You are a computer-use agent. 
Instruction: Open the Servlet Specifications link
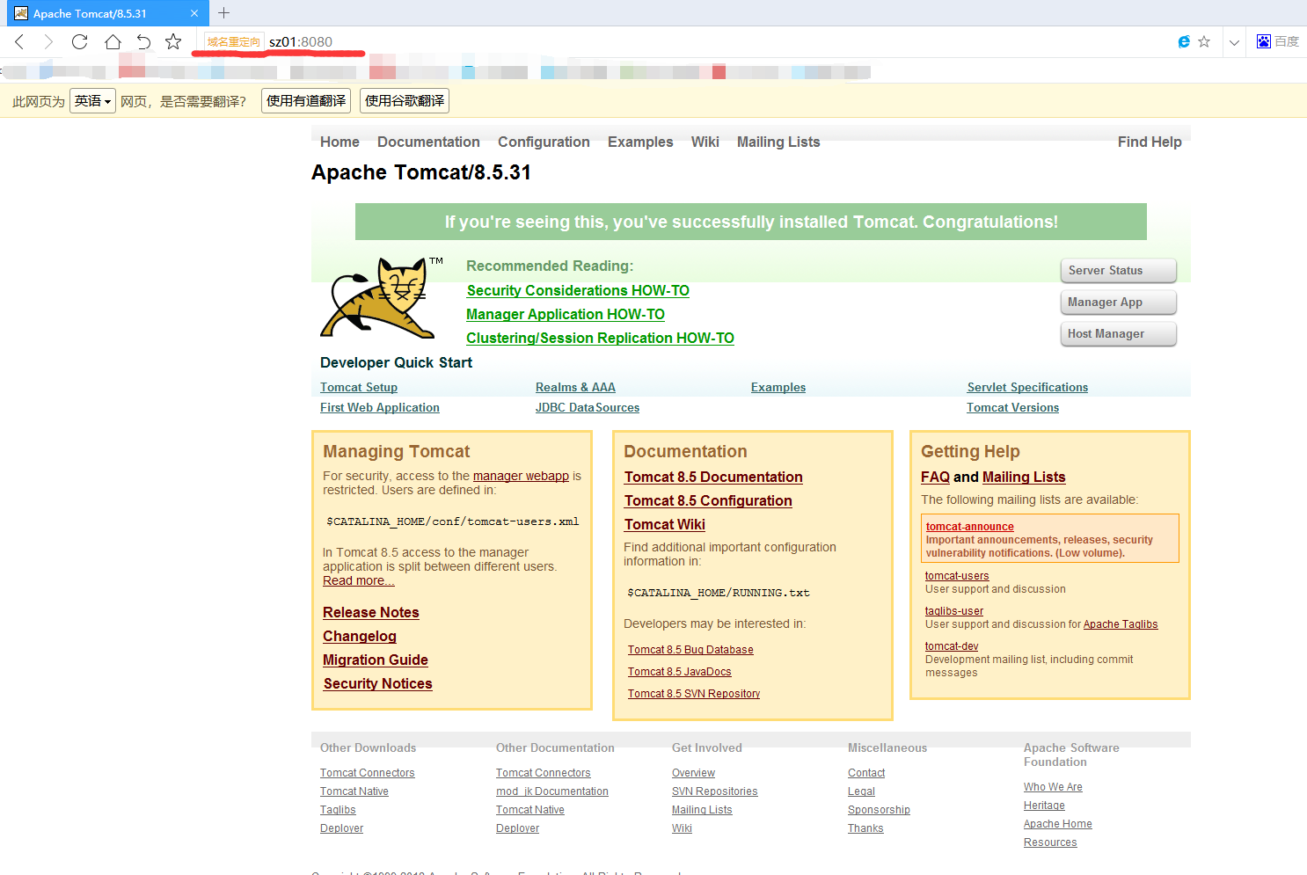click(1027, 387)
